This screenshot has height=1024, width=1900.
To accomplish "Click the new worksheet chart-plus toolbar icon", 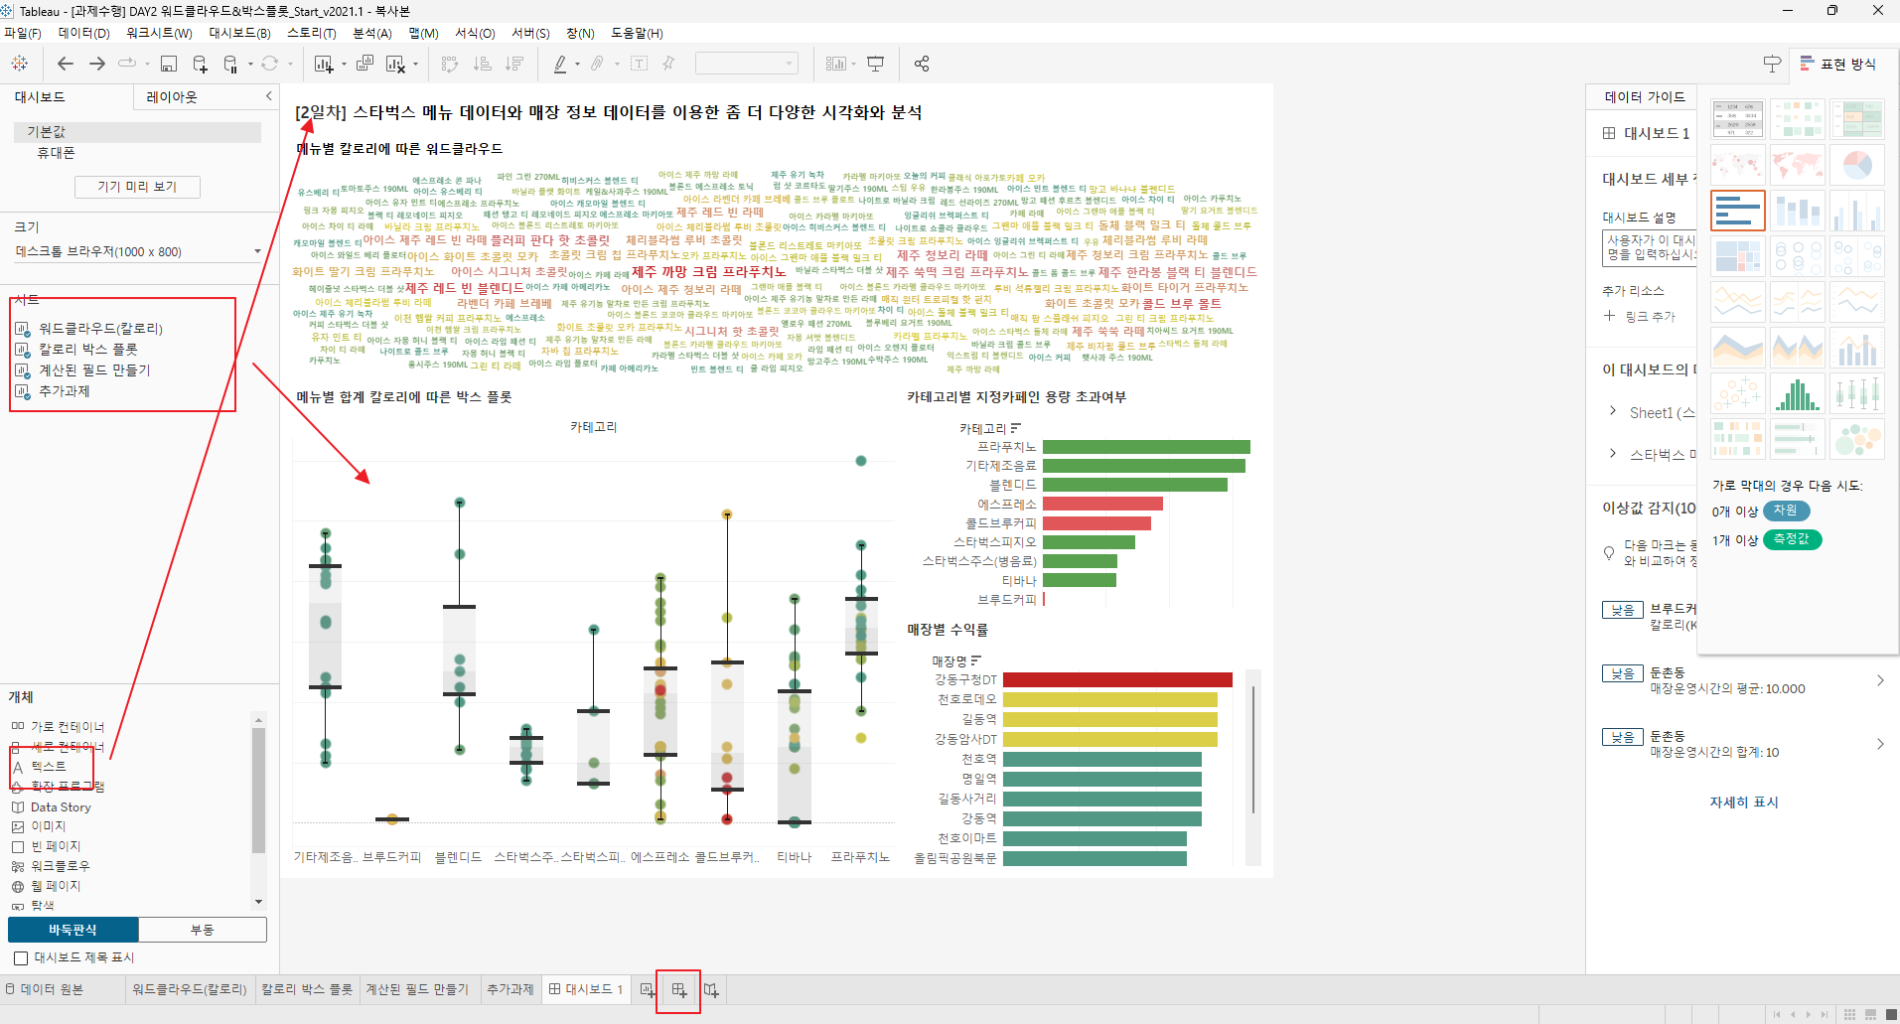I will [x=324, y=64].
